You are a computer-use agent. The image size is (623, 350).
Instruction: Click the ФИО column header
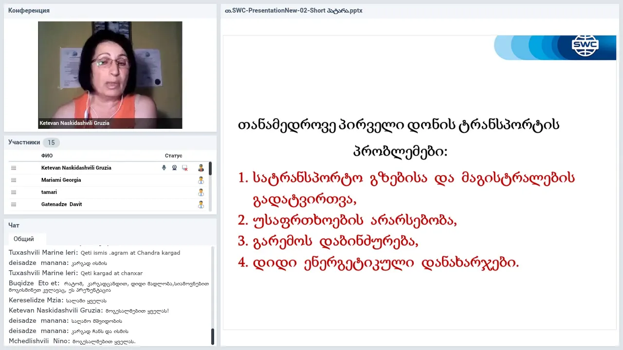[47, 156]
